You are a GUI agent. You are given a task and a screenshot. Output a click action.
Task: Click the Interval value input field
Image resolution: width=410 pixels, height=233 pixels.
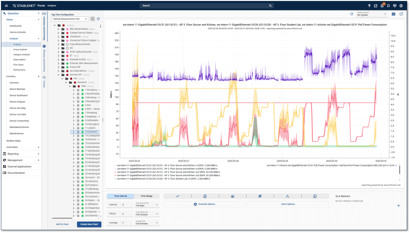[x=126, y=205]
